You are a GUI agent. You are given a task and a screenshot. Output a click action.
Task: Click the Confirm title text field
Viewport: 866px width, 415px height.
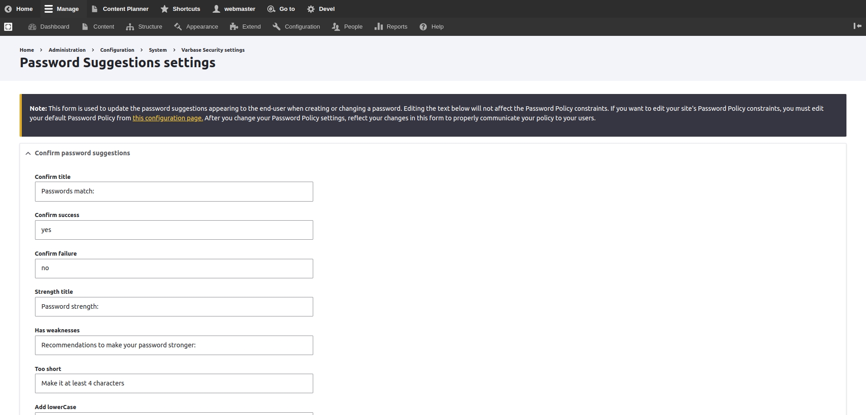pos(174,192)
